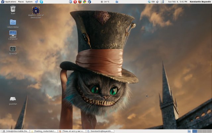Open the USA keyboard layout indicator

tap(153, 2)
